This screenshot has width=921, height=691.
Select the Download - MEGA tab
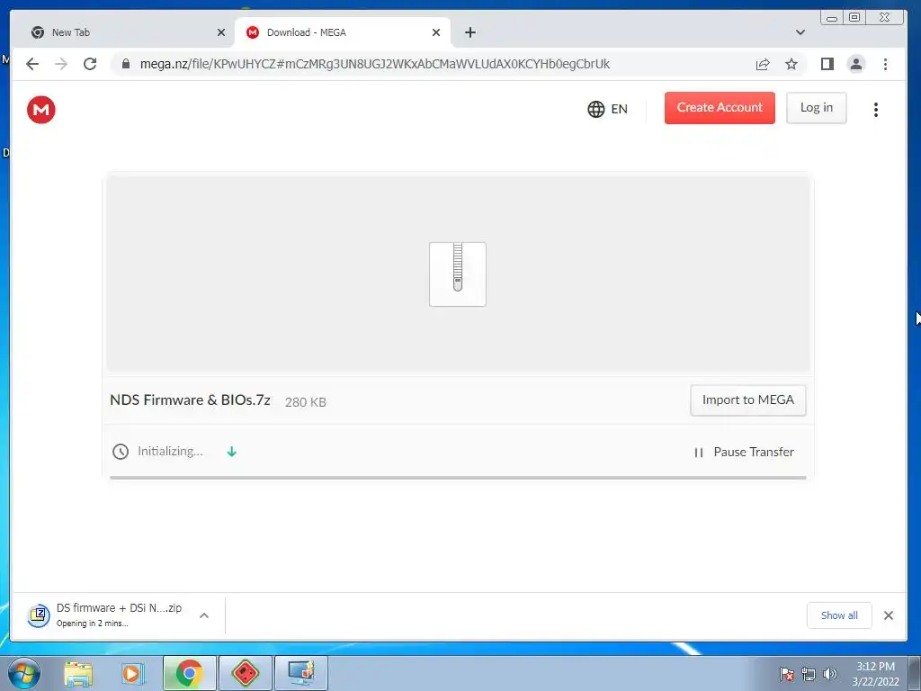(343, 32)
